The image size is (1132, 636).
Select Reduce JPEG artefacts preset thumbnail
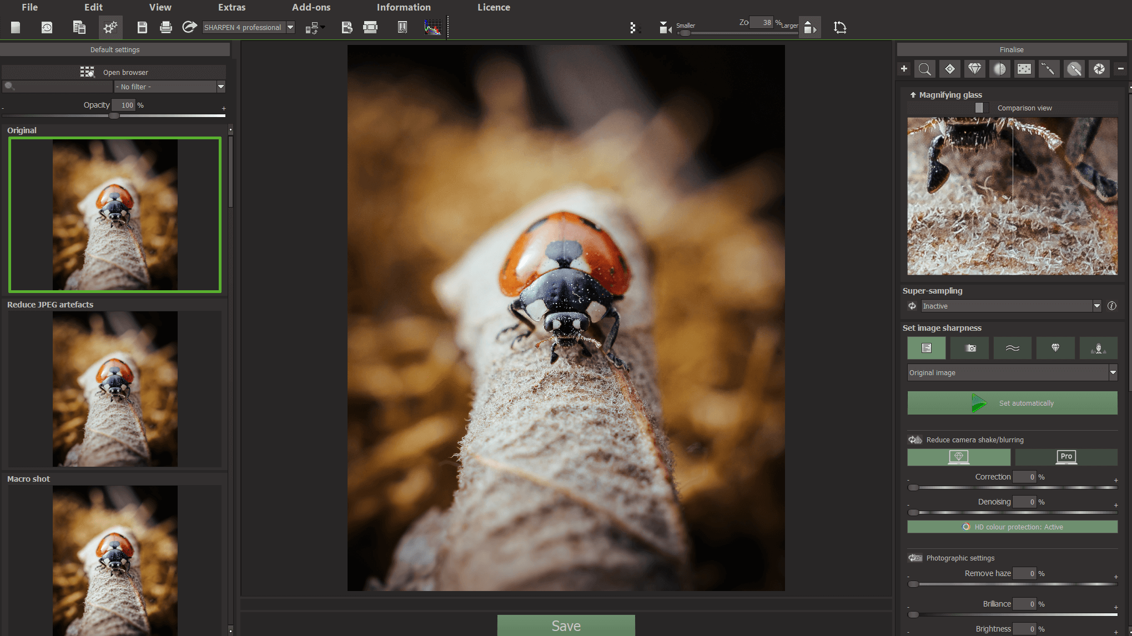click(115, 389)
